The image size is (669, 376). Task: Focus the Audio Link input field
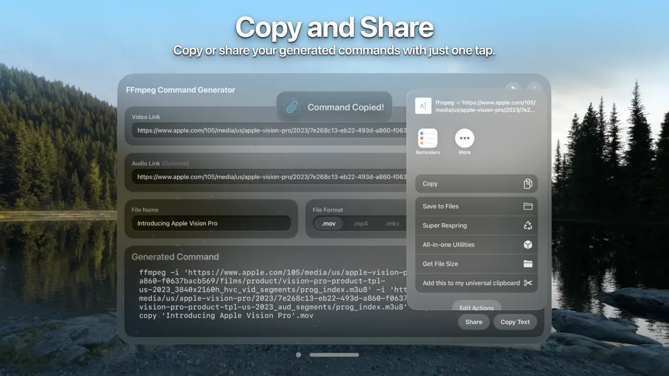coord(269,177)
